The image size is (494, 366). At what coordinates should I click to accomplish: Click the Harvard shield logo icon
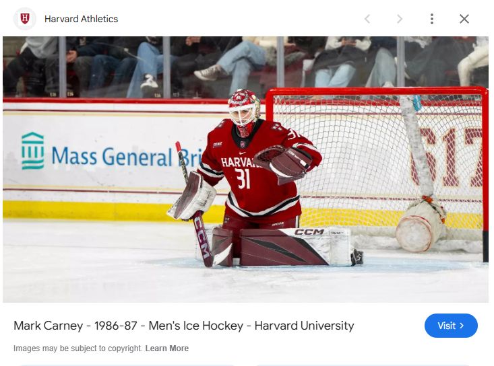click(x=25, y=19)
